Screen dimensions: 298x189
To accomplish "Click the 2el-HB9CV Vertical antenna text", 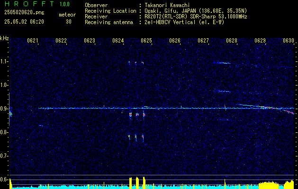I will point(185,22).
